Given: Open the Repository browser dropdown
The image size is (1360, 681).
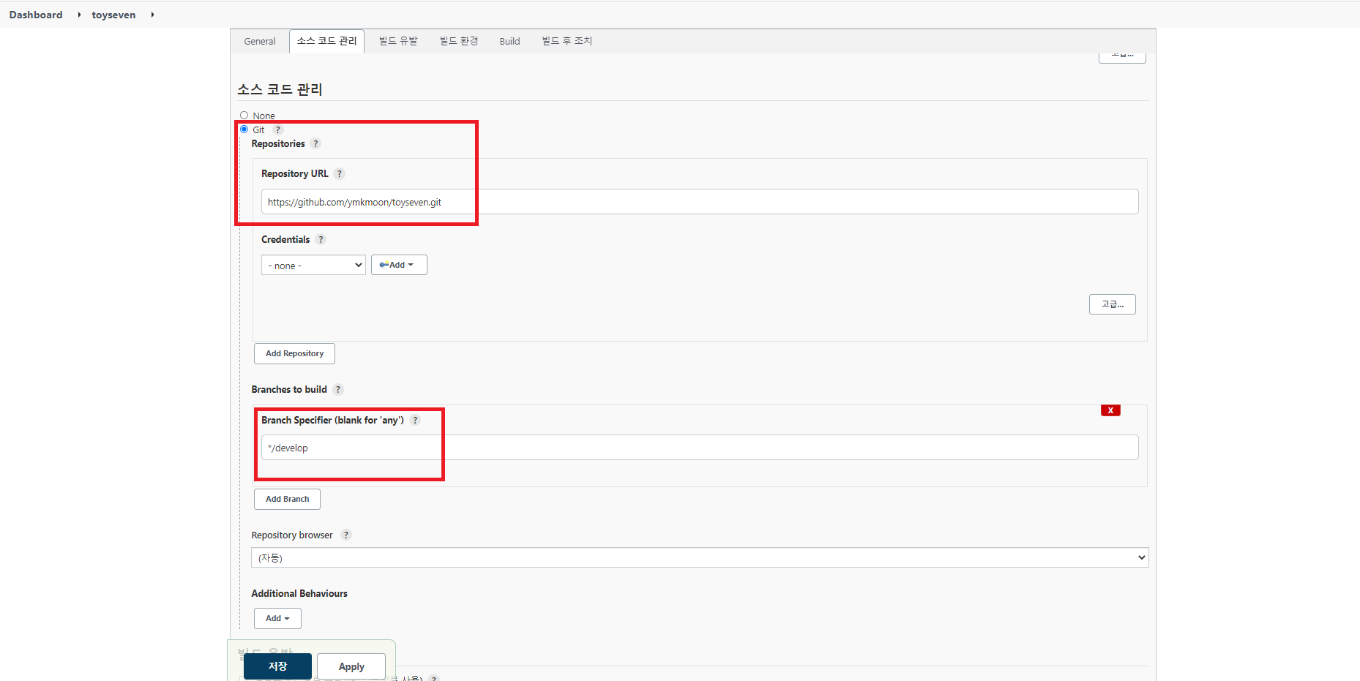Looking at the screenshot, I should point(700,557).
